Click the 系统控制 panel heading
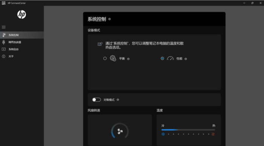The image size is (264, 146). pyautogui.click(x=97, y=19)
